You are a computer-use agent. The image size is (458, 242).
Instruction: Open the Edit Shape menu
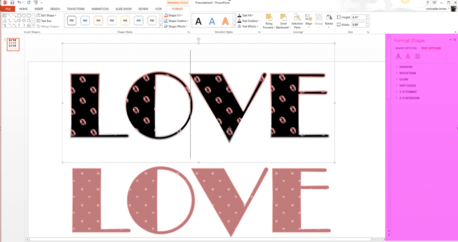click(x=48, y=15)
